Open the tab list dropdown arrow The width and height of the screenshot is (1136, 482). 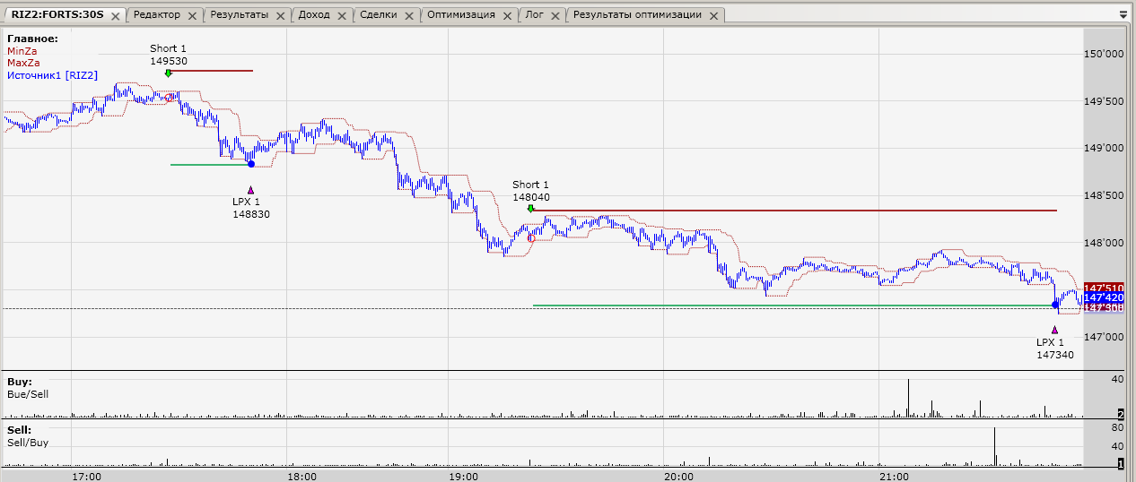pyautogui.click(x=1123, y=14)
